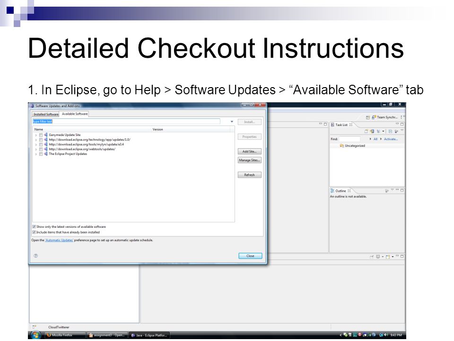
Task: Expand the epp/updates/1.0 site node
Action: 36,140
